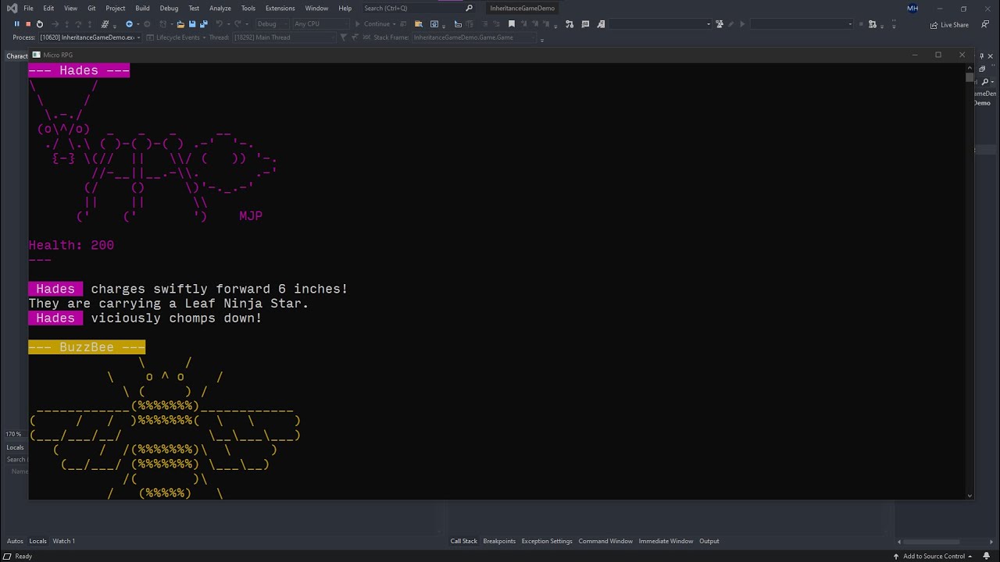Restart the debug session icon
This screenshot has width=1000, height=562.
(40, 24)
